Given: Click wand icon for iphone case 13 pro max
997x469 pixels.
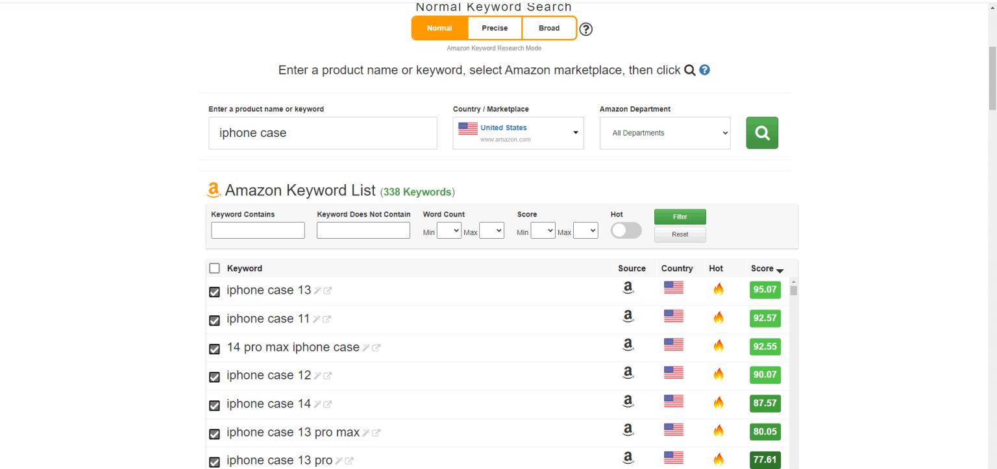Looking at the screenshot, I should click(366, 433).
